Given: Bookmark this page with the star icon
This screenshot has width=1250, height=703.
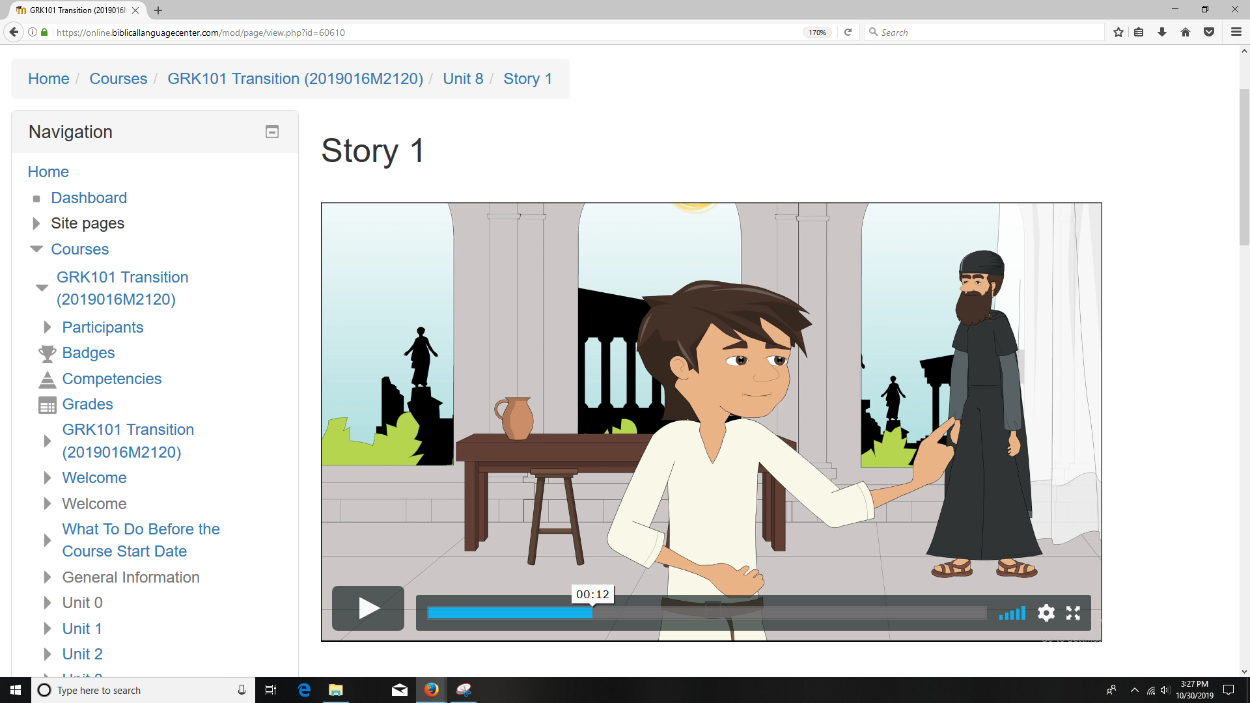Looking at the screenshot, I should 1118,32.
